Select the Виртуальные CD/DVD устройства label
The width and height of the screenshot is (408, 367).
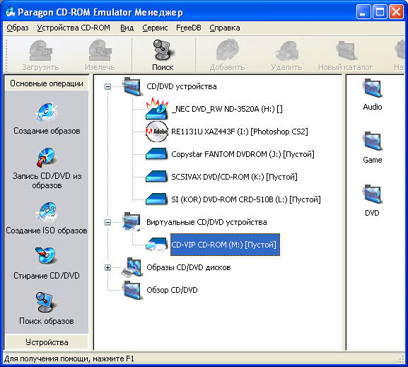(206, 222)
